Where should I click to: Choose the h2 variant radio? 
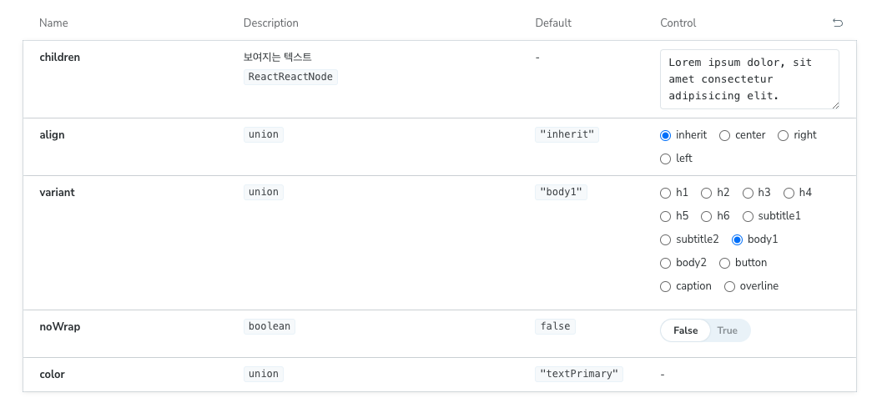click(x=706, y=193)
